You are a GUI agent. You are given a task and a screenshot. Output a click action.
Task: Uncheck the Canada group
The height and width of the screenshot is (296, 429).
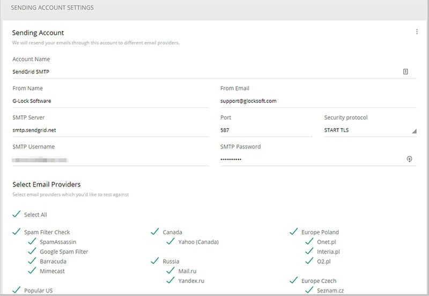point(155,232)
